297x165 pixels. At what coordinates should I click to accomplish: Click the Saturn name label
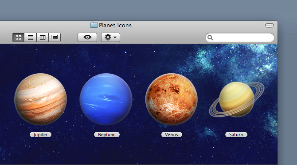click(236, 135)
